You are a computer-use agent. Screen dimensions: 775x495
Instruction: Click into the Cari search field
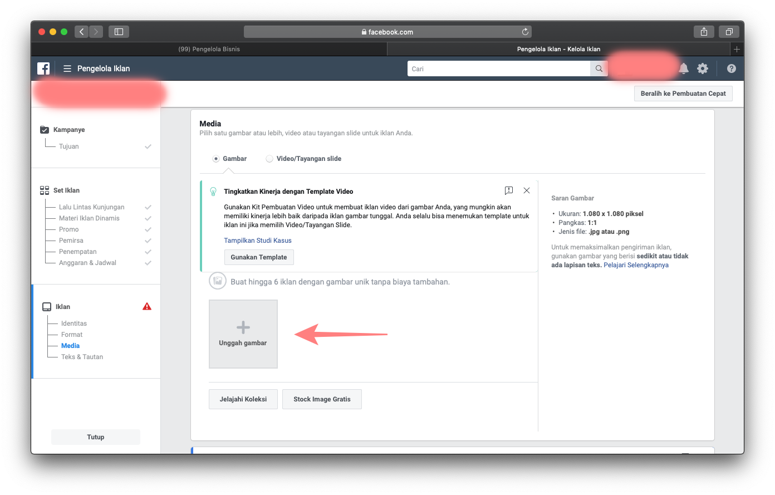point(499,68)
